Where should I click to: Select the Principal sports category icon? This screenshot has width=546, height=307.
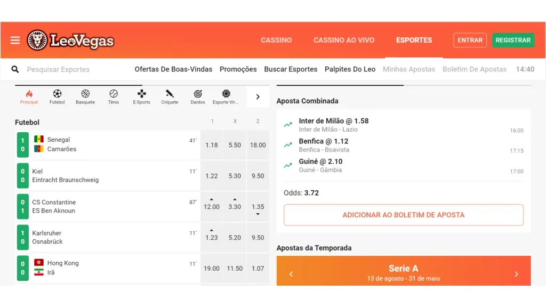tap(29, 96)
